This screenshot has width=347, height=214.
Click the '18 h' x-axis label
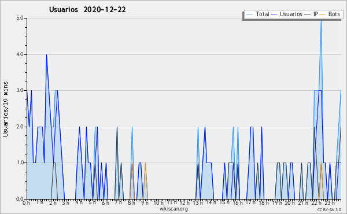coord(264,203)
